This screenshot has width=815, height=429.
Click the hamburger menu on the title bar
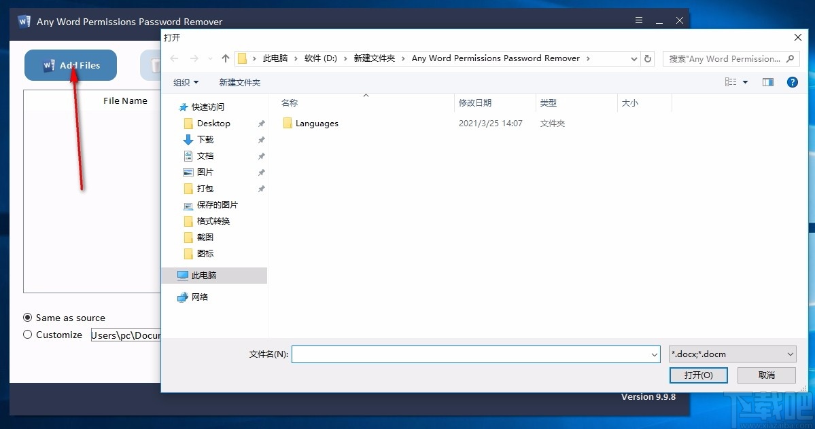pyautogui.click(x=638, y=20)
